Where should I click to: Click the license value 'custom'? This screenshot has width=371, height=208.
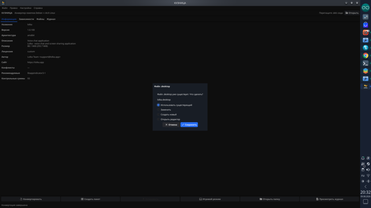click(31, 51)
